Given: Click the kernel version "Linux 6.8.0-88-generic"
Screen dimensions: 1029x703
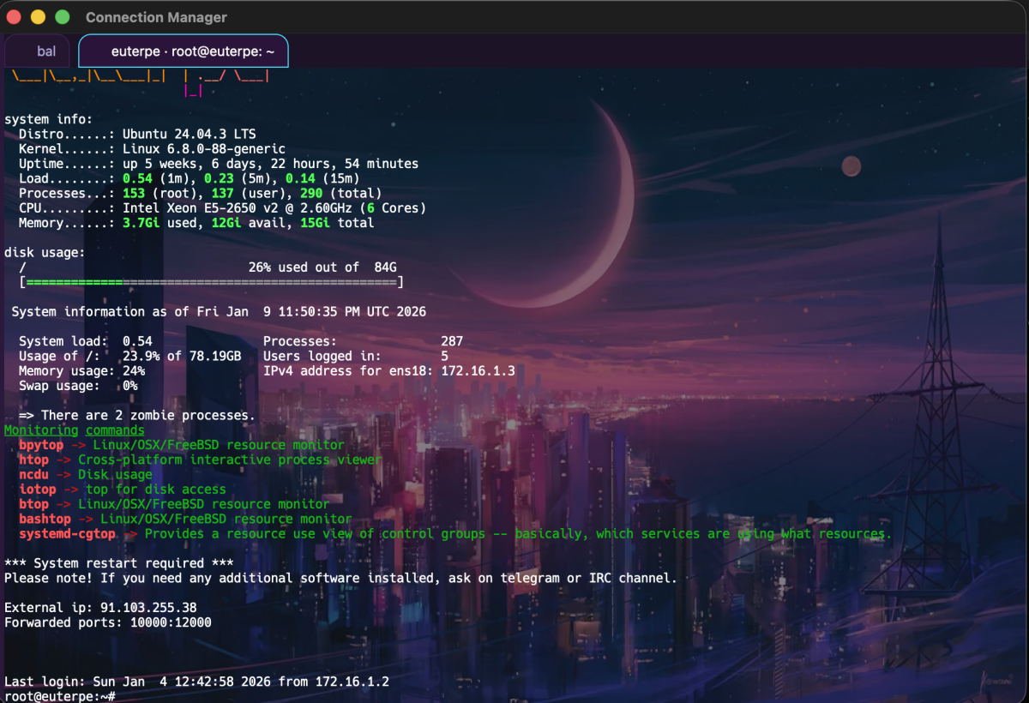Looking at the screenshot, I should tap(204, 148).
